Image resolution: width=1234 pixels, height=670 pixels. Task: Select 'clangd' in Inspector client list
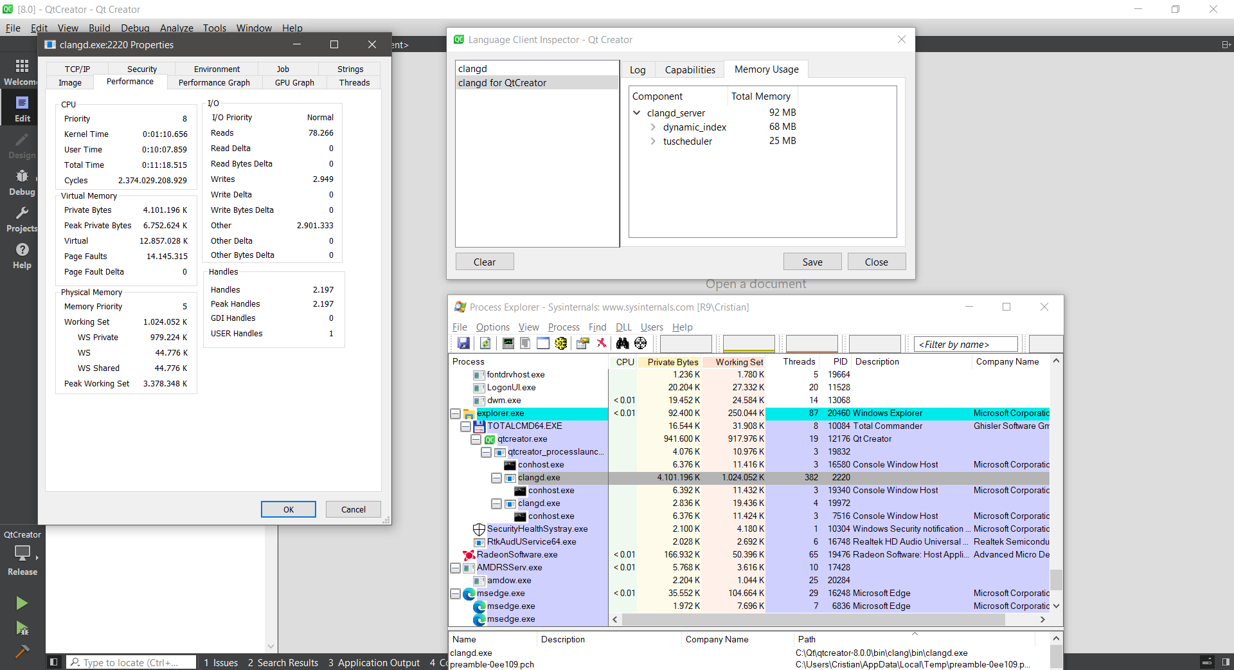click(x=537, y=69)
